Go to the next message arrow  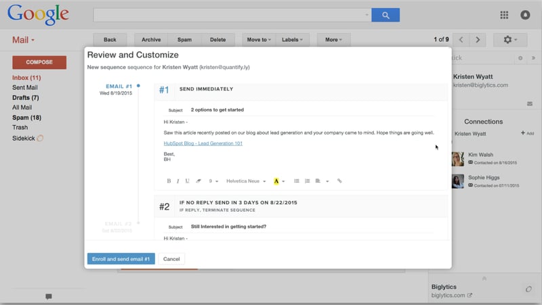pos(478,40)
